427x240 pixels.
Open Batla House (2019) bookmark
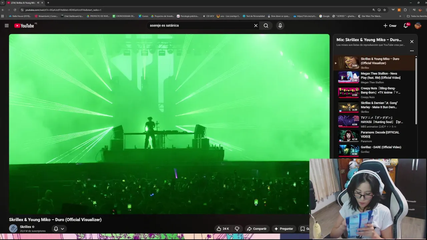[20, 16]
